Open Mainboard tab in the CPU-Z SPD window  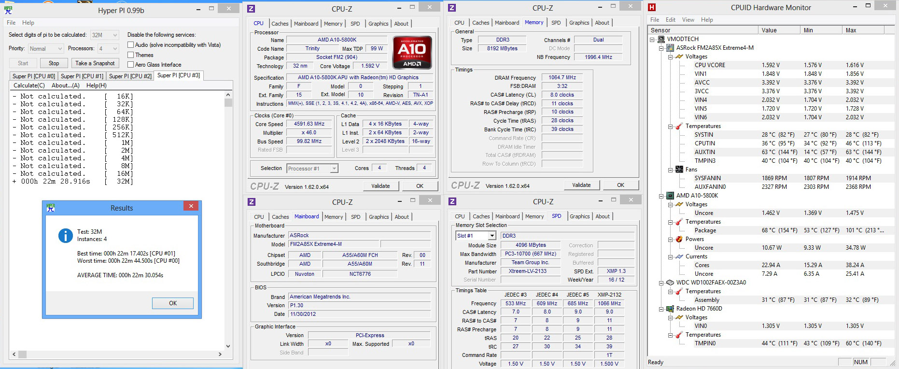(507, 216)
